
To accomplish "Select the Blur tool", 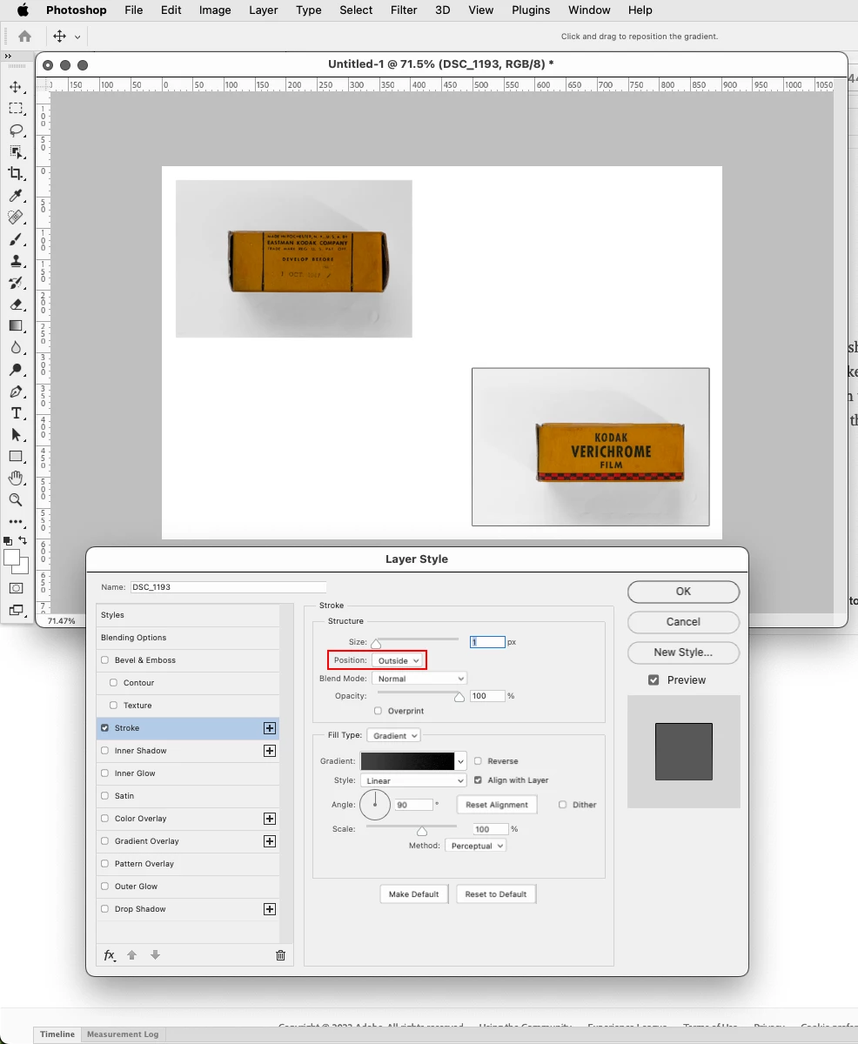I will coord(16,348).
